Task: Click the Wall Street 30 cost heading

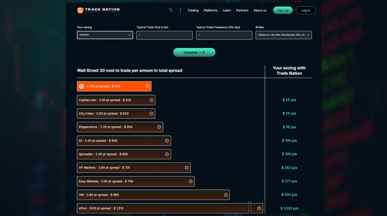Action: (130, 70)
